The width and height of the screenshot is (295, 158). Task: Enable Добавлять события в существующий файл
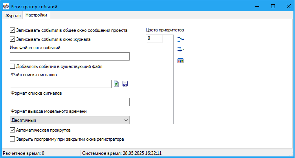[12, 66]
